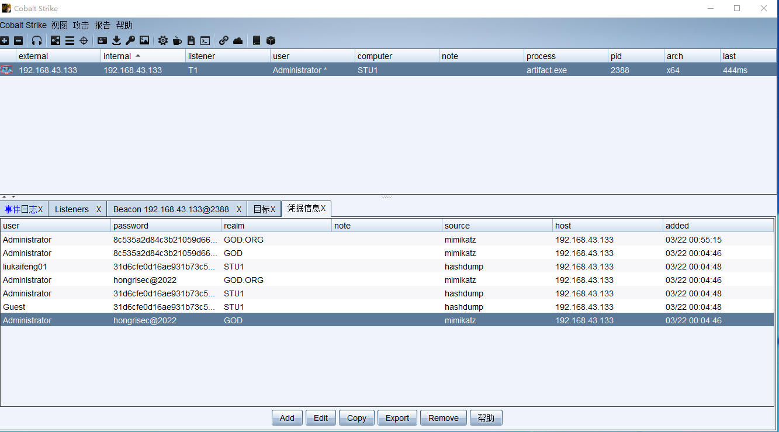This screenshot has width=779, height=432.
Task: Close the 凭据信息 tab
Action: (x=323, y=208)
